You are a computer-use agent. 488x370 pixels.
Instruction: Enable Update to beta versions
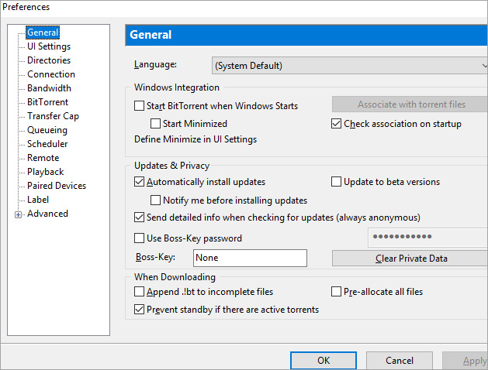[337, 183]
